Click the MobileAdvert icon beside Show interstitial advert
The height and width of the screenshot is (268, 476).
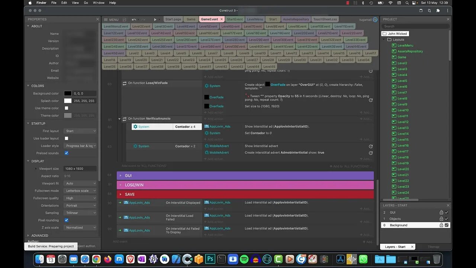point(206,146)
